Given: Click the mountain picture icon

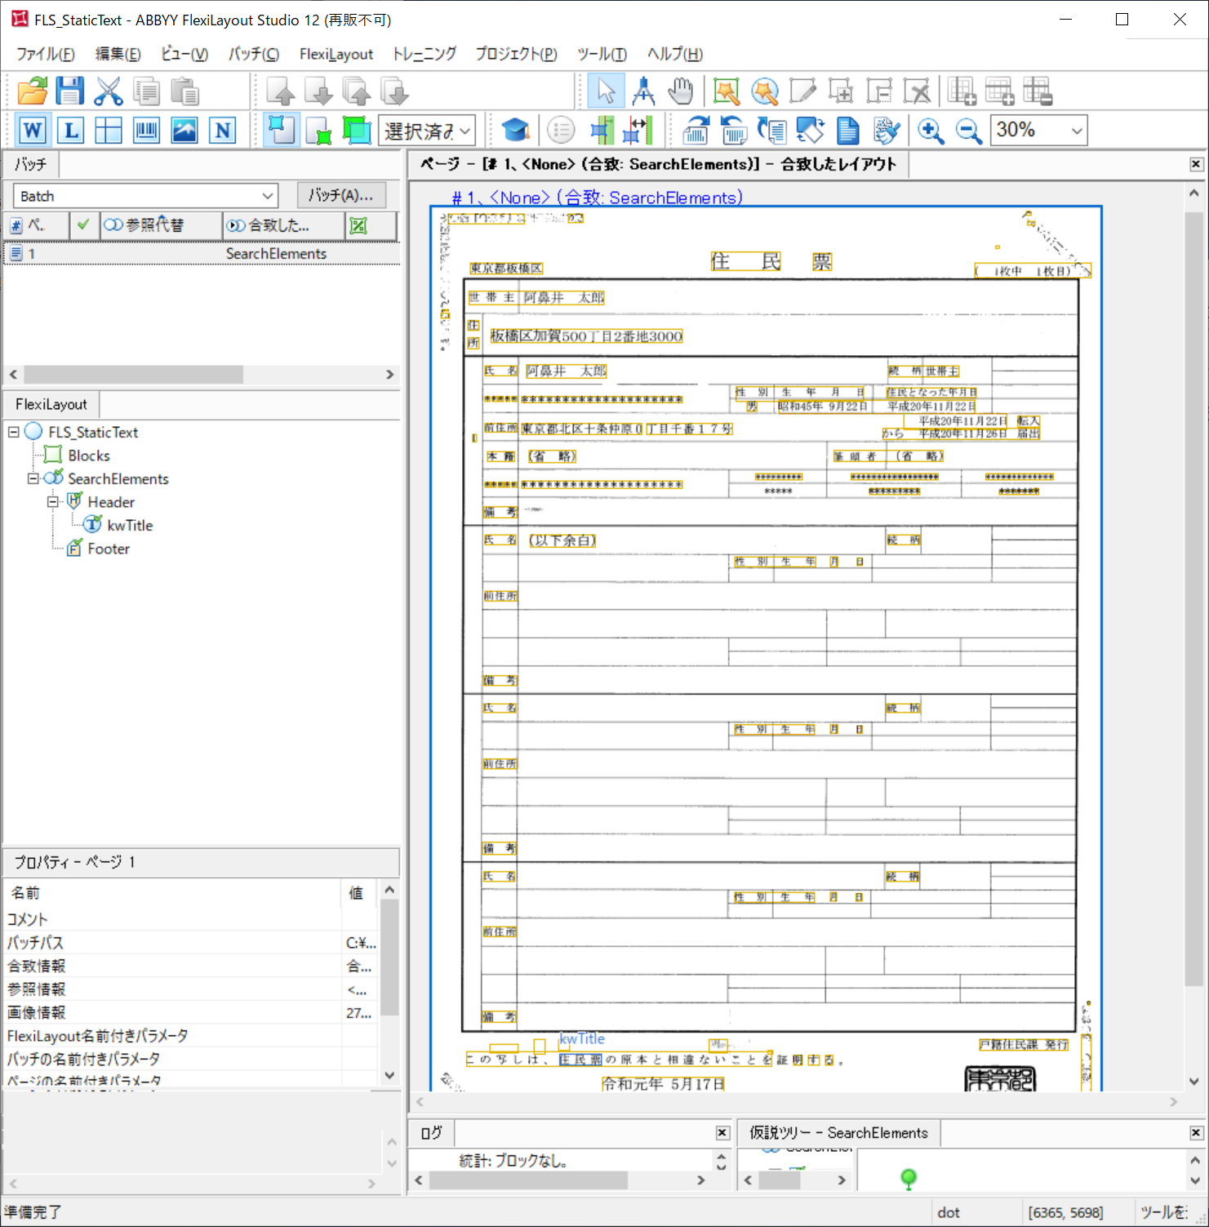Looking at the screenshot, I should [x=184, y=130].
